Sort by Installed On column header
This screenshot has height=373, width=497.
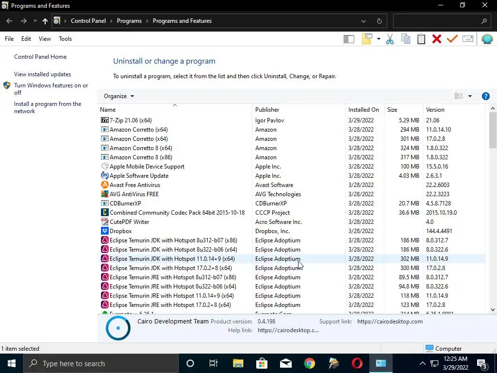364,110
